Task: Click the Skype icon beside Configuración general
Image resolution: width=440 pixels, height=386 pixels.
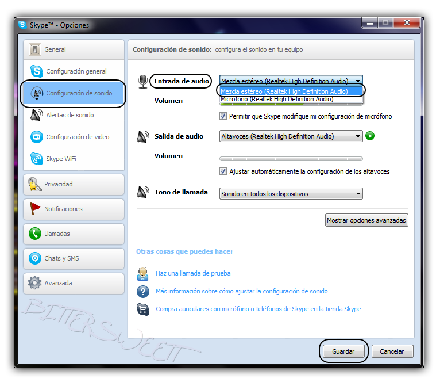Action: pos(37,71)
